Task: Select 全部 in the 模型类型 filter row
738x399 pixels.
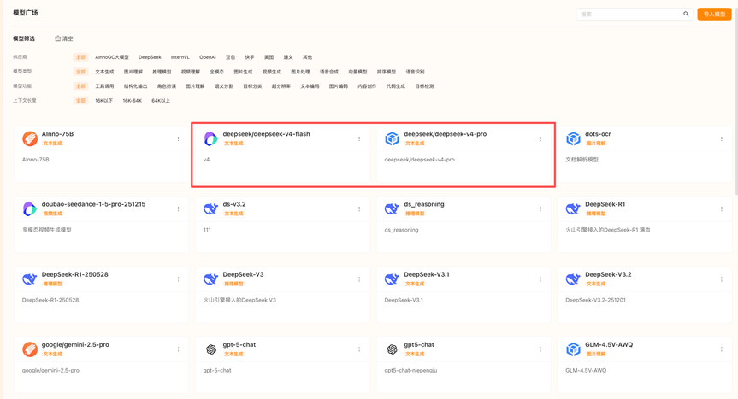Action: (80, 72)
